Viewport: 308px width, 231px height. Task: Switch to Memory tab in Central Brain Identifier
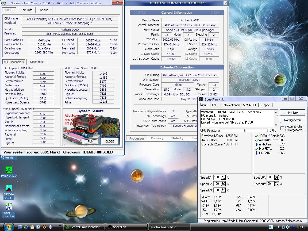(x=157, y=138)
